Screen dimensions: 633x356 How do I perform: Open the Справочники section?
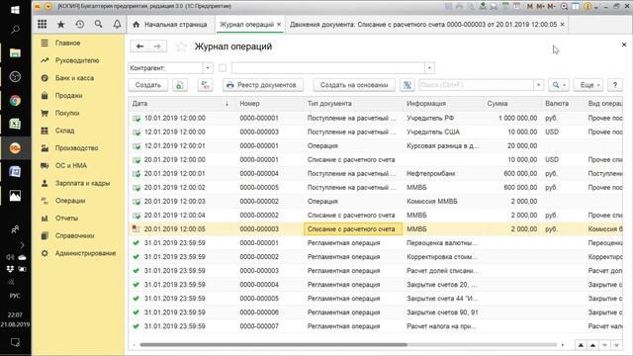coord(78,235)
